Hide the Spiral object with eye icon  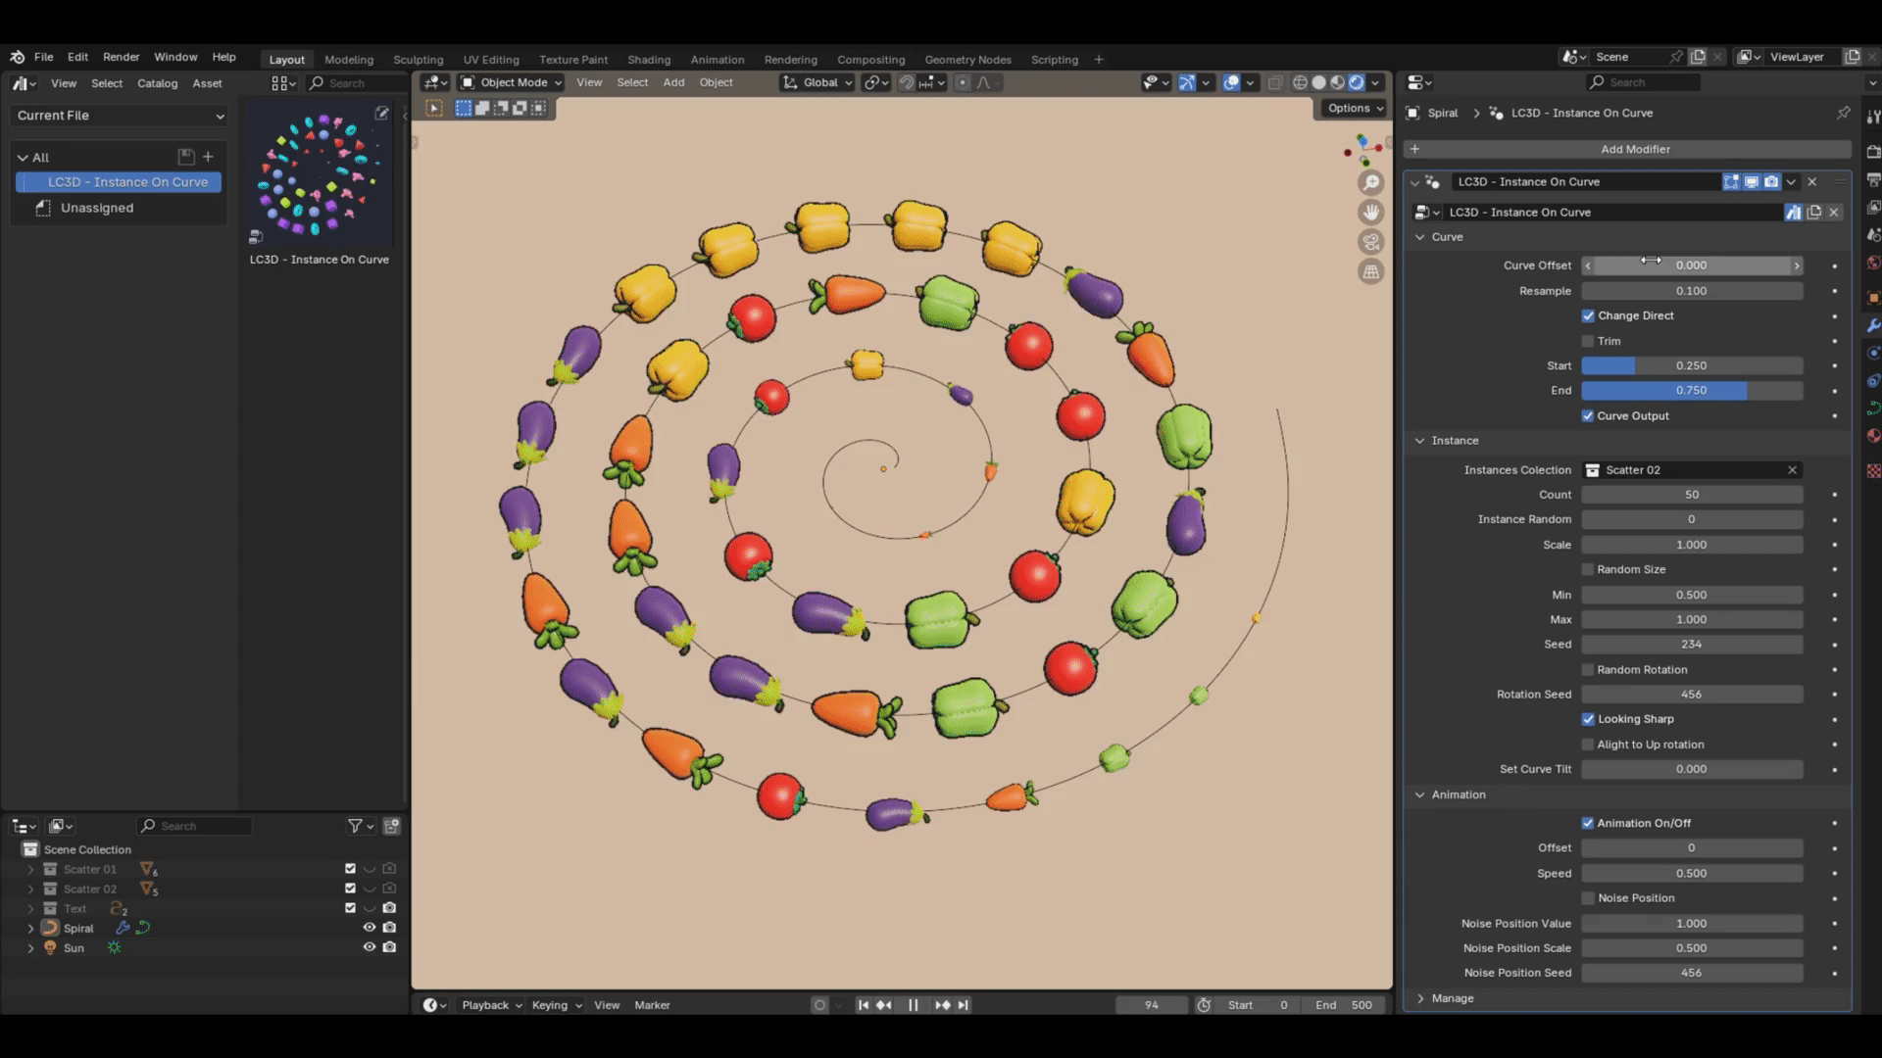[370, 928]
